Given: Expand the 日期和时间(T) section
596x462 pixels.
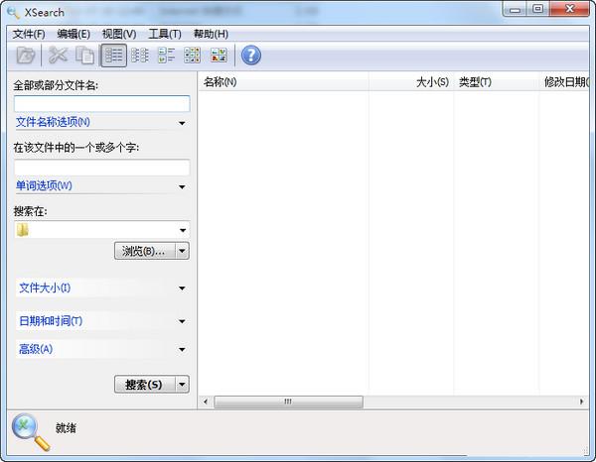Looking at the screenshot, I should pyautogui.click(x=101, y=321).
